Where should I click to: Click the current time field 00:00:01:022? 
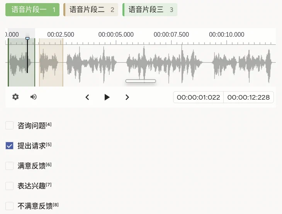pos(199,97)
